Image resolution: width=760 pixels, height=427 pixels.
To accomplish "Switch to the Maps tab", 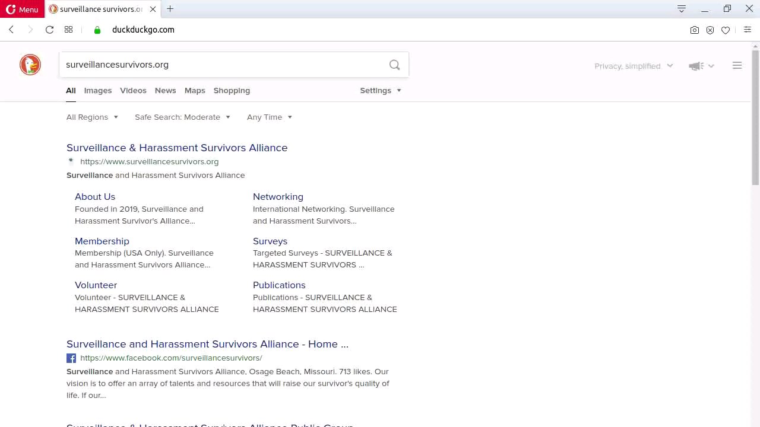I will (195, 91).
